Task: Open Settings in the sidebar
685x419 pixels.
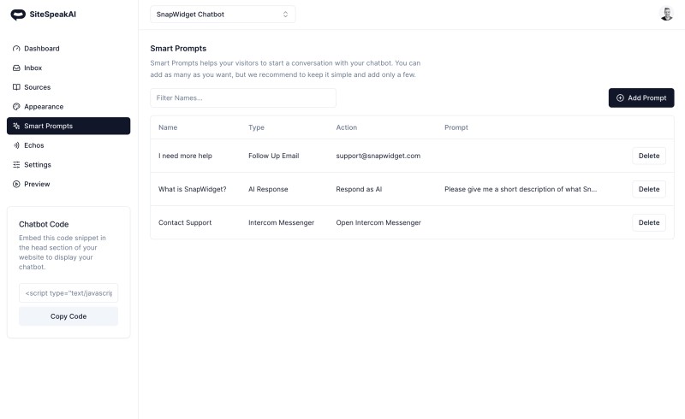Action: (x=68, y=164)
